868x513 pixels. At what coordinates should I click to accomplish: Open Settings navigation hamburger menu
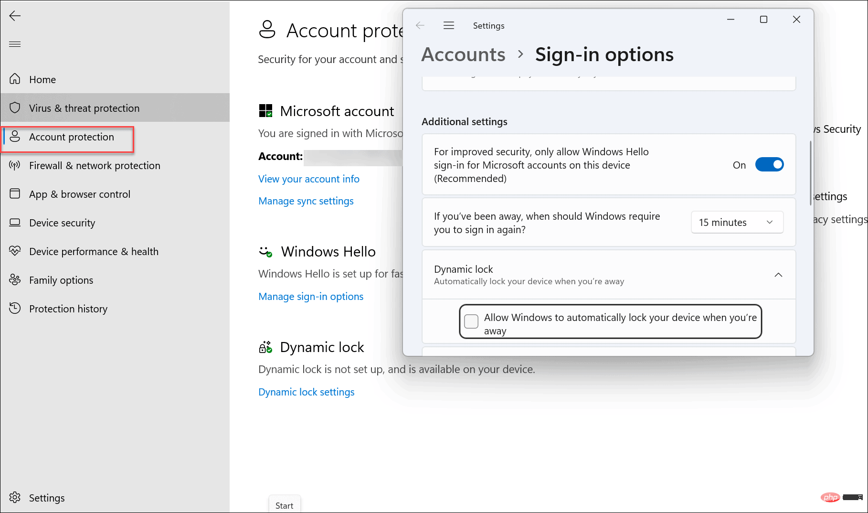448,25
